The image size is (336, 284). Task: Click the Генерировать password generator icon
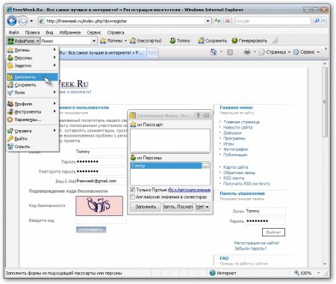(x=234, y=40)
